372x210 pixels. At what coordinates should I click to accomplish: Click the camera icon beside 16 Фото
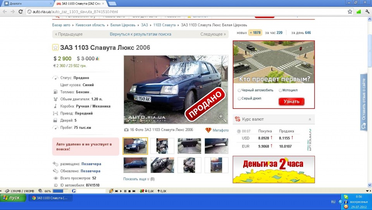(x=126, y=130)
